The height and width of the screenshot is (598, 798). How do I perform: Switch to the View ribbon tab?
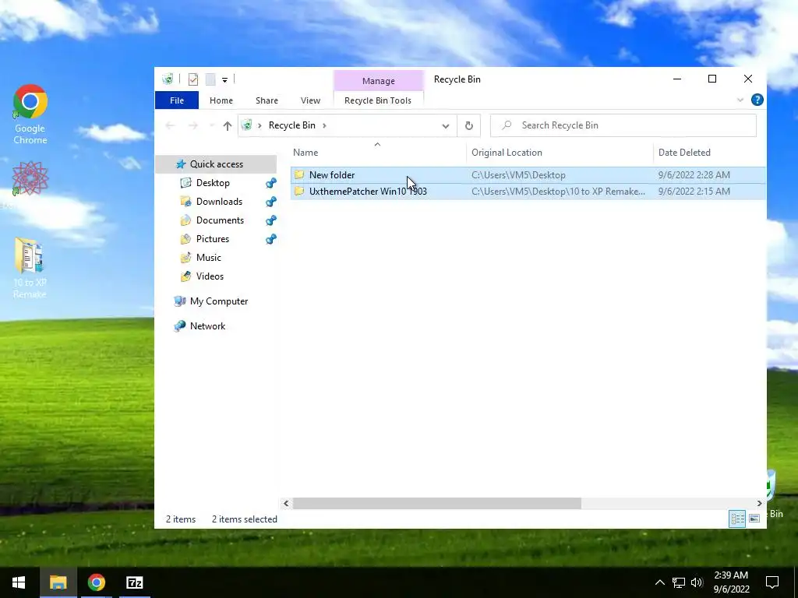click(x=310, y=100)
